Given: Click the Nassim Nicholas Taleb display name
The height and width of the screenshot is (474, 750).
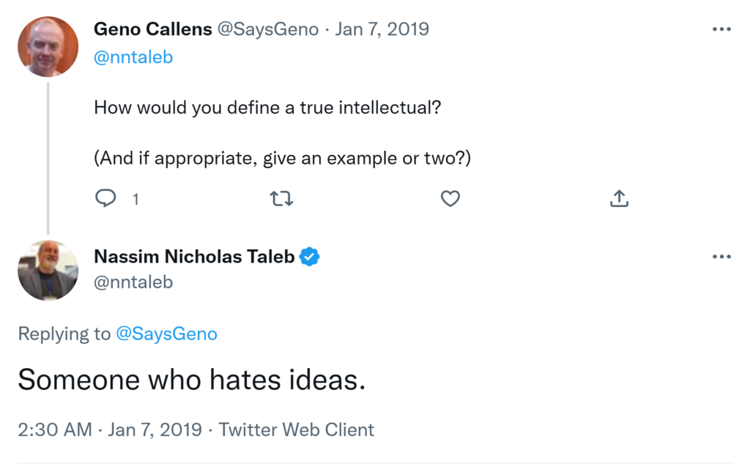Looking at the screenshot, I should coord(194,257).
